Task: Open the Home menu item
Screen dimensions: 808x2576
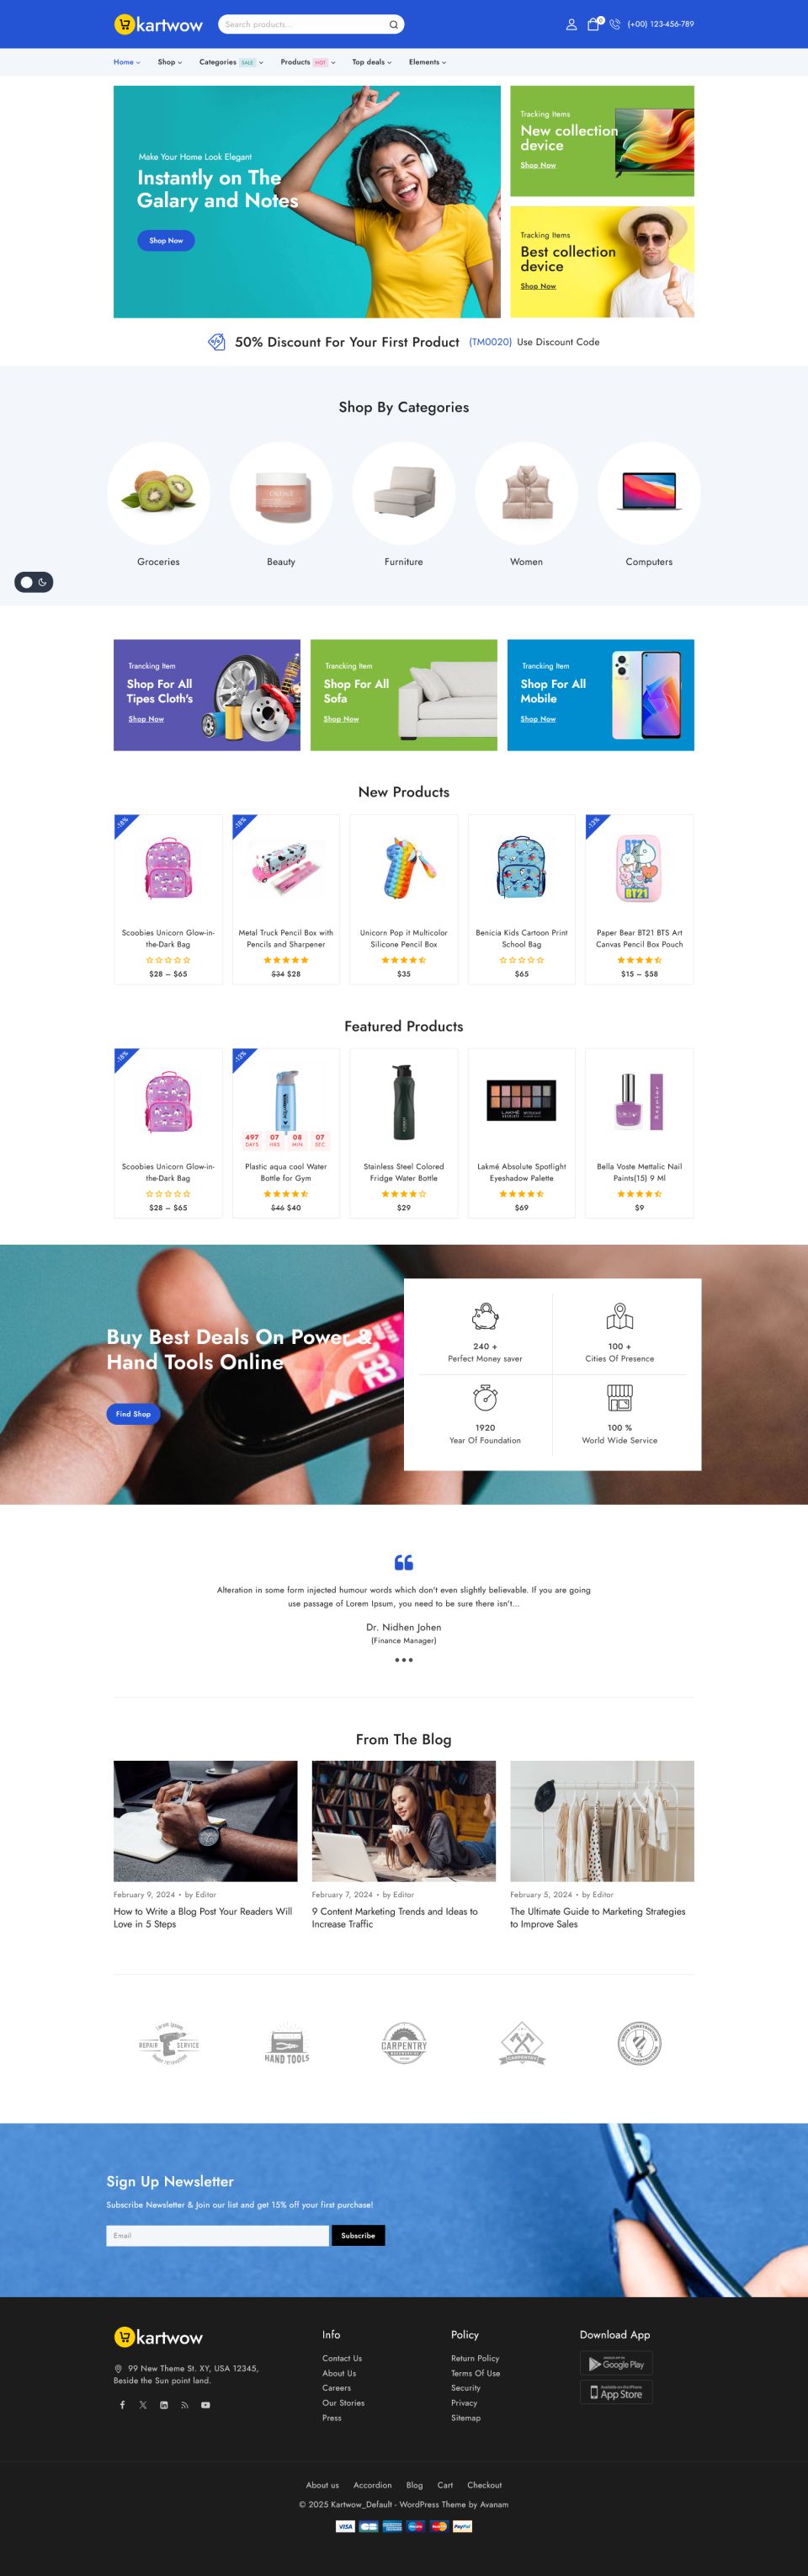Action: pyautogui.click(x=127, y=62)
